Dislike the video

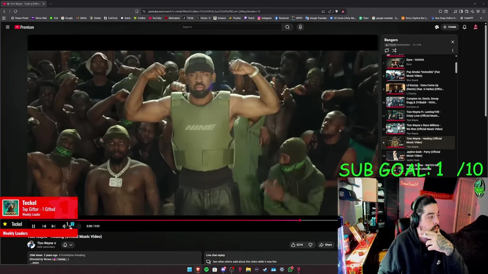[x=310, y=245]
